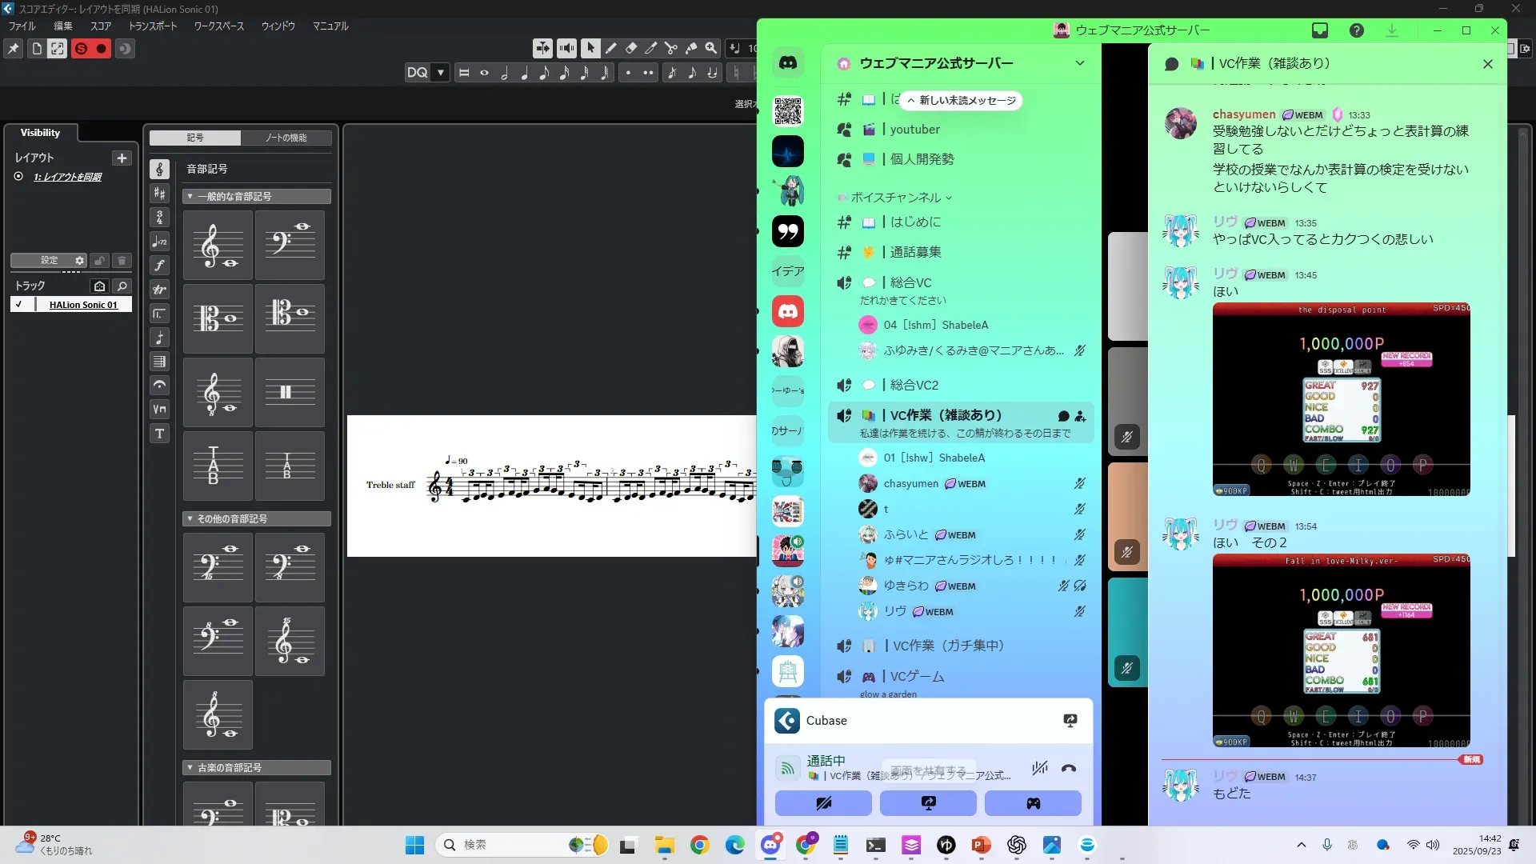Disconnect from Discord voice call
Screen dimensions: 1536x864
(1069, 768)
